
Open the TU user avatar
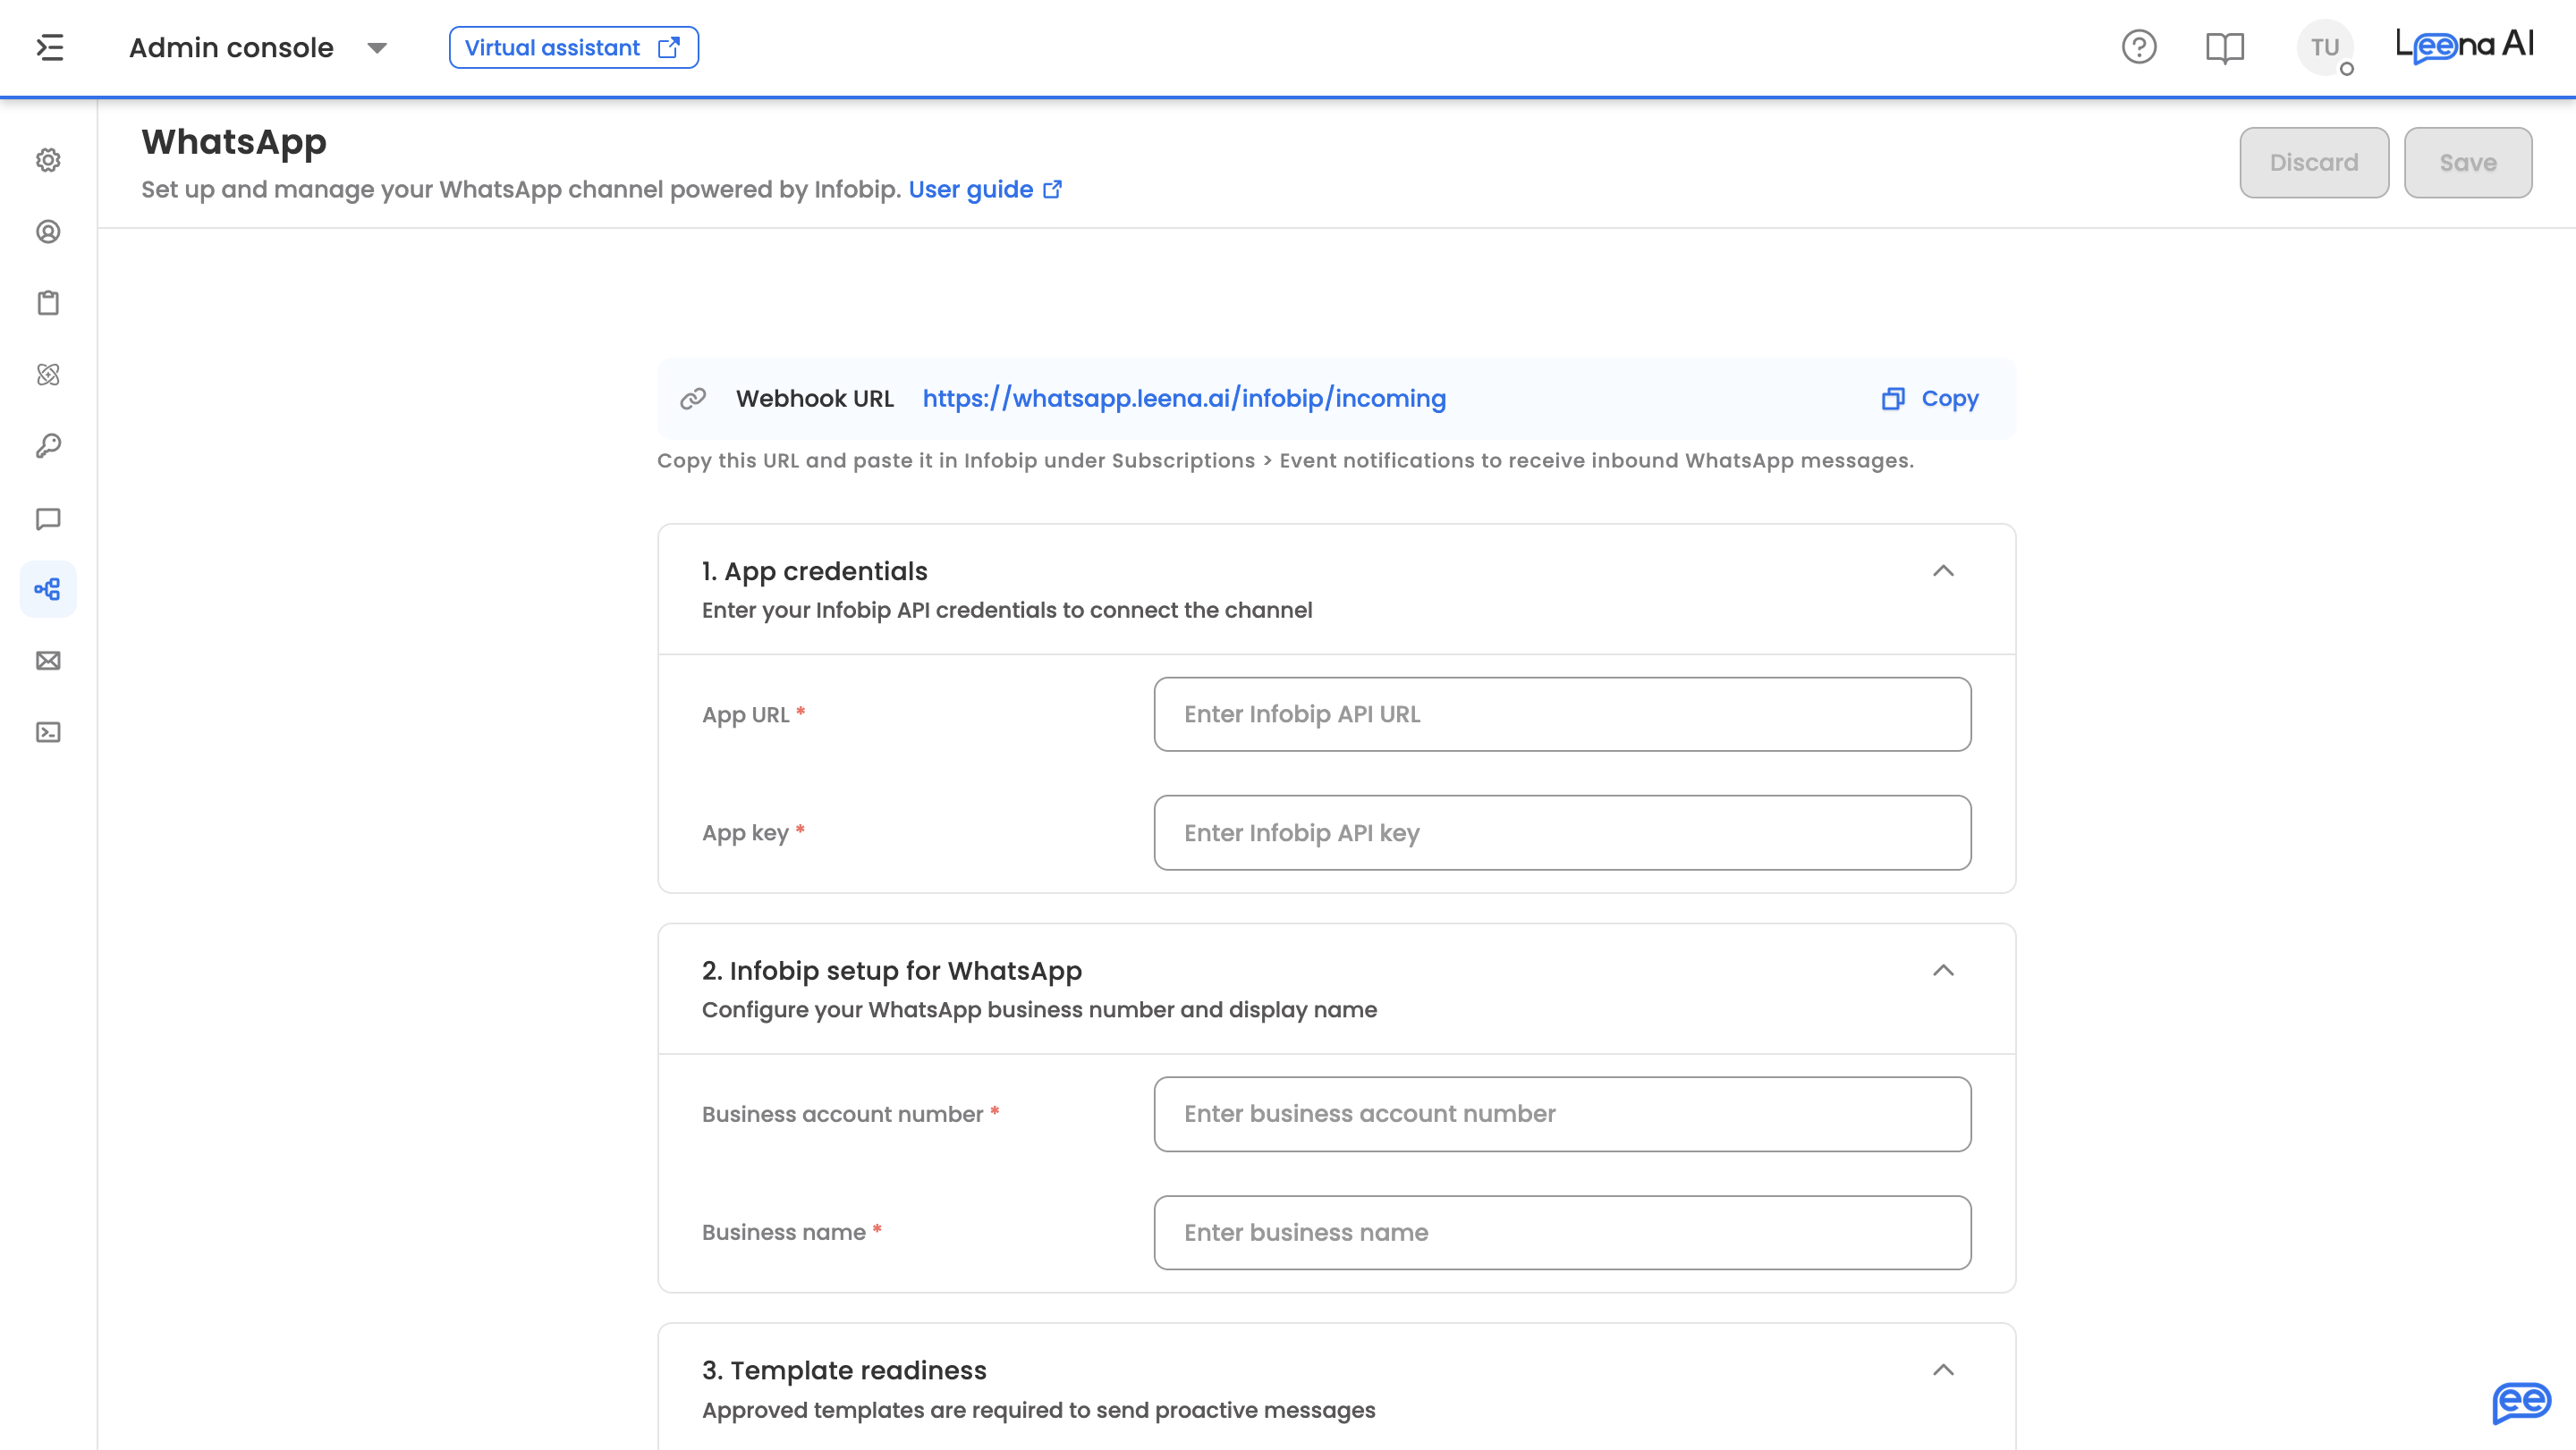tap(2324, 47)
